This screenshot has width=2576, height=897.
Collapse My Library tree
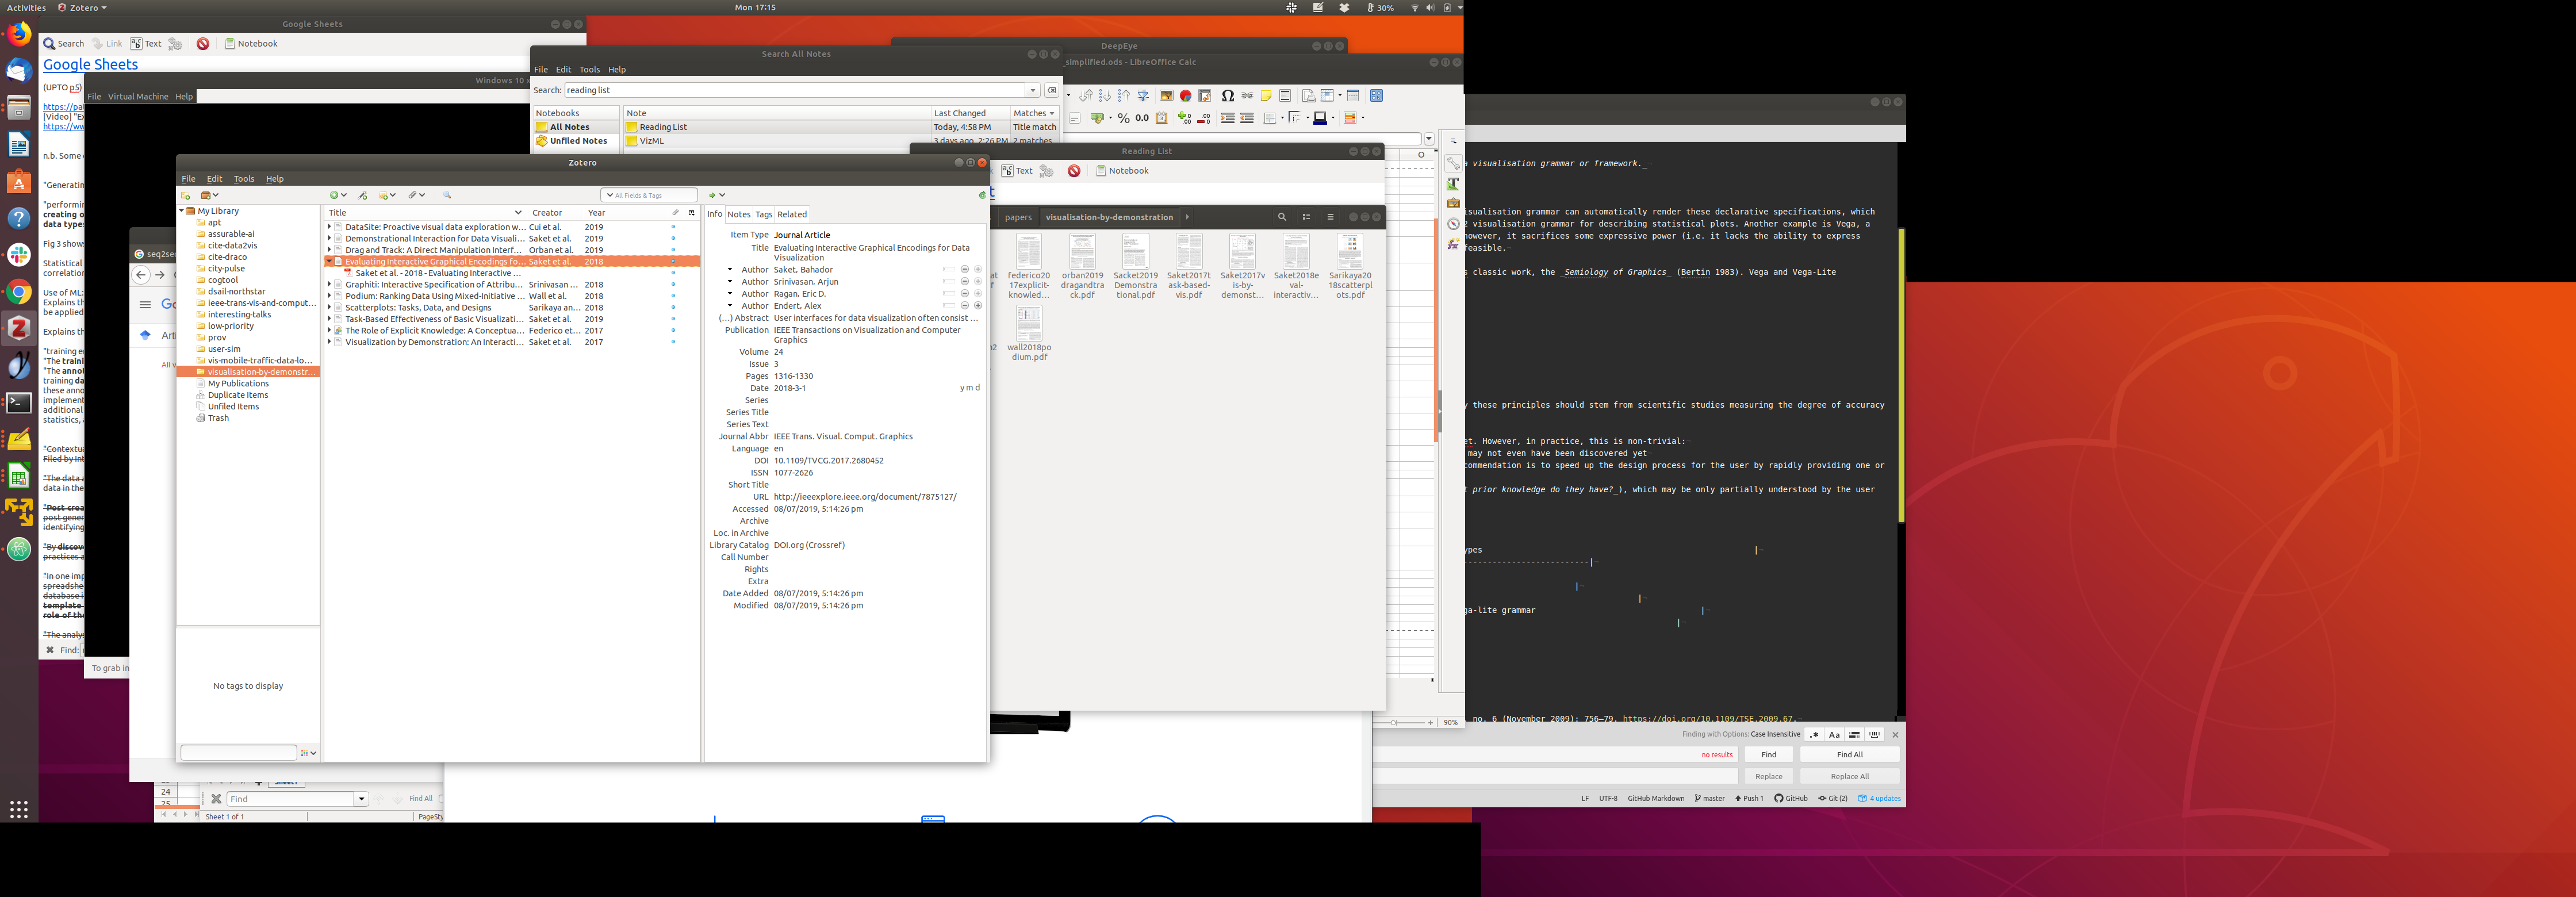pyautogui.click(x=181, y=211)
